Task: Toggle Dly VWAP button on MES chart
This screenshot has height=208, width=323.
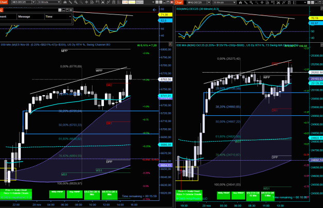Action: coord(74,194)
